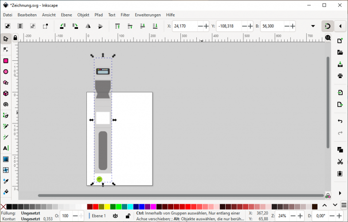Open the Erweiterungen menu

pyautogui.click(x=148, y=15)
